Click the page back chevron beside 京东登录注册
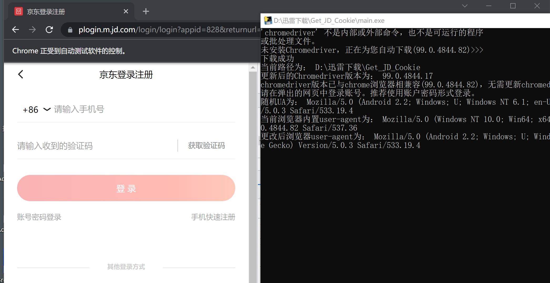This screenshot has width=550, height=283. coord(21,74)
